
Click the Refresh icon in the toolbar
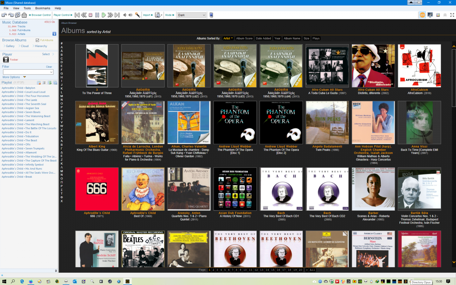tap(18, 15)
